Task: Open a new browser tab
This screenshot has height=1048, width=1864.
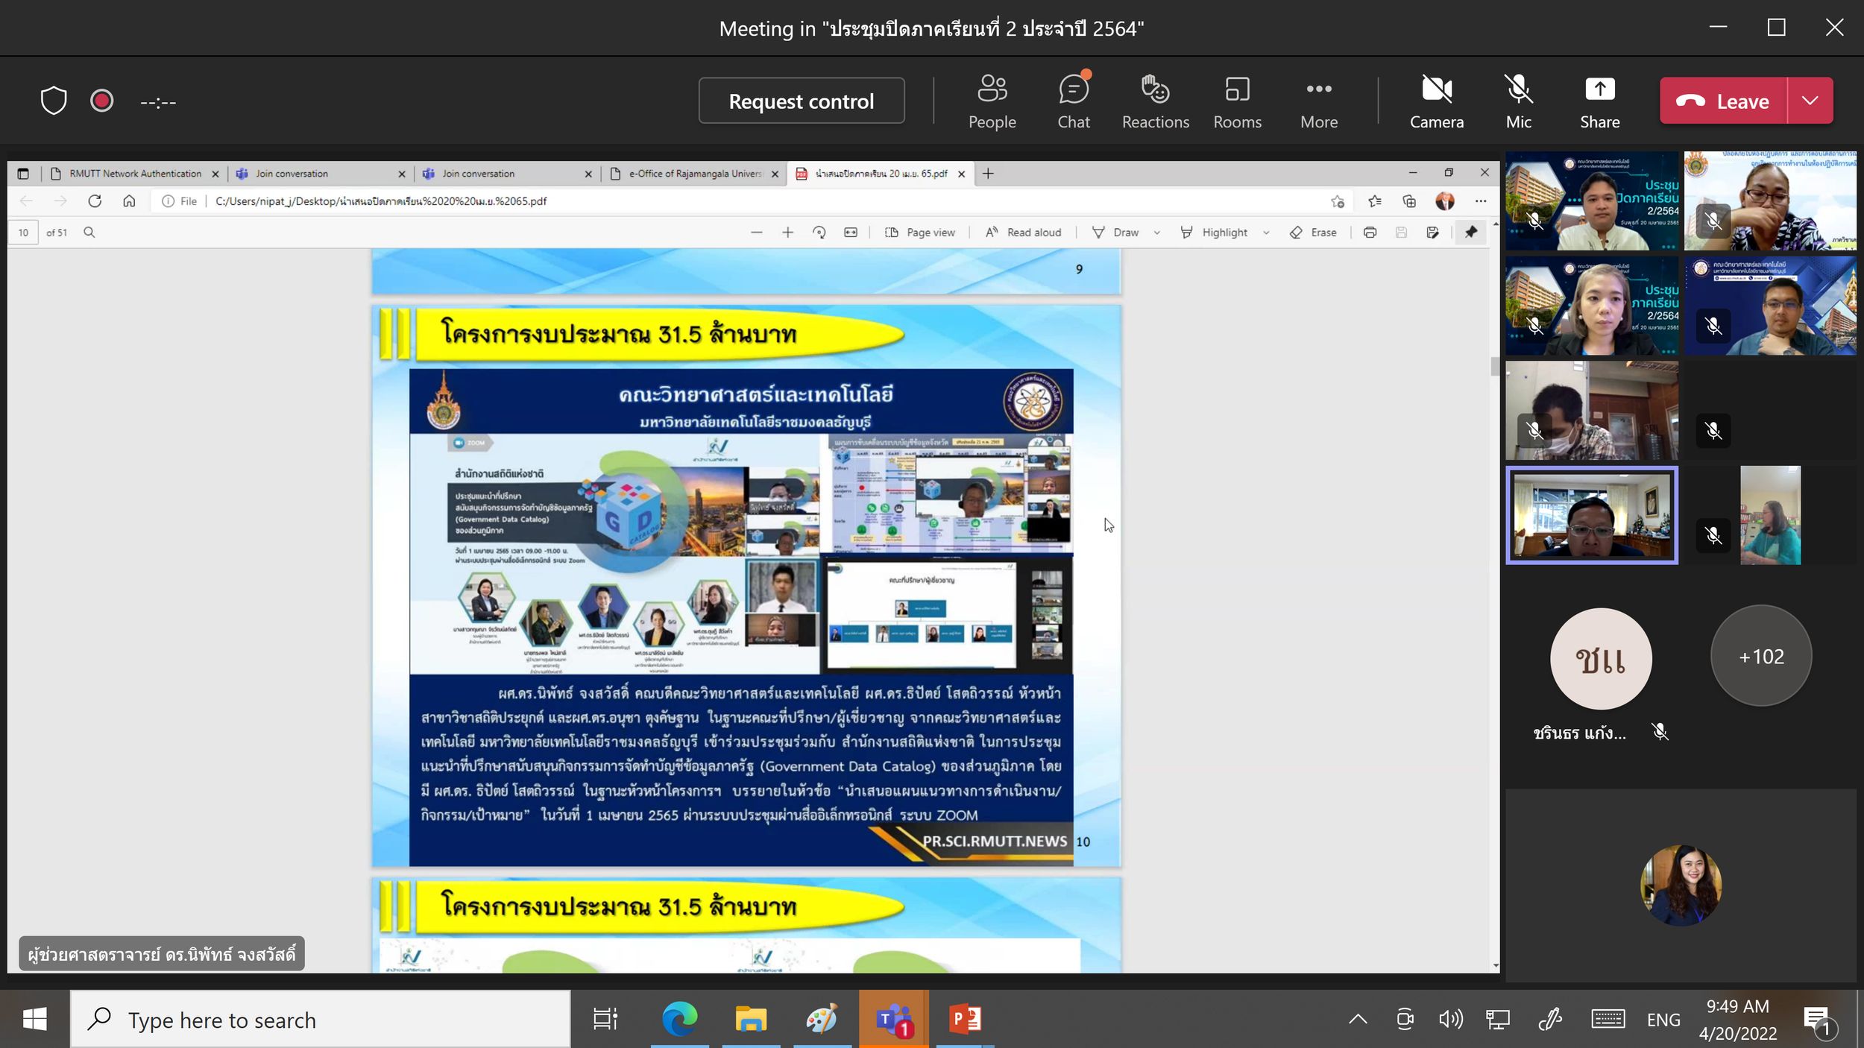Action: 988,174
